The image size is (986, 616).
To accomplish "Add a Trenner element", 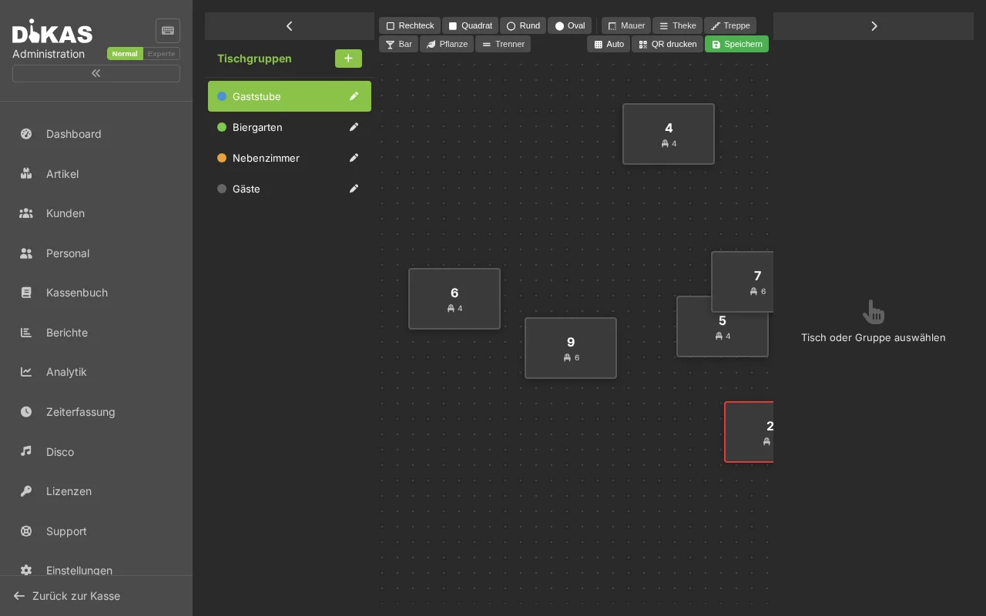I will [503, 44].
